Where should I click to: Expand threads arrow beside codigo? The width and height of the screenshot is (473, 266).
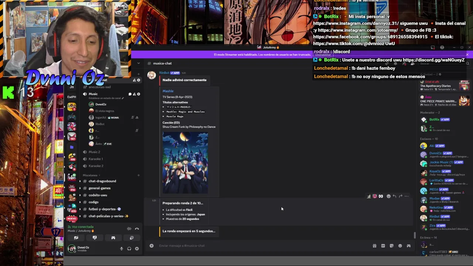tap(80, 202)
